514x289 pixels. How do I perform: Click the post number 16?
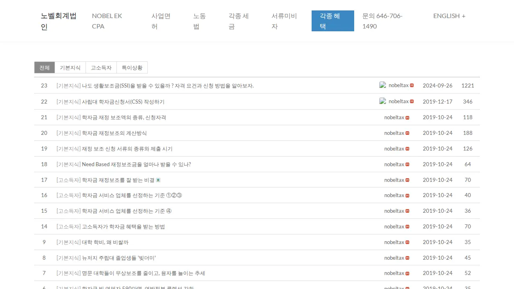click(44, 195)
